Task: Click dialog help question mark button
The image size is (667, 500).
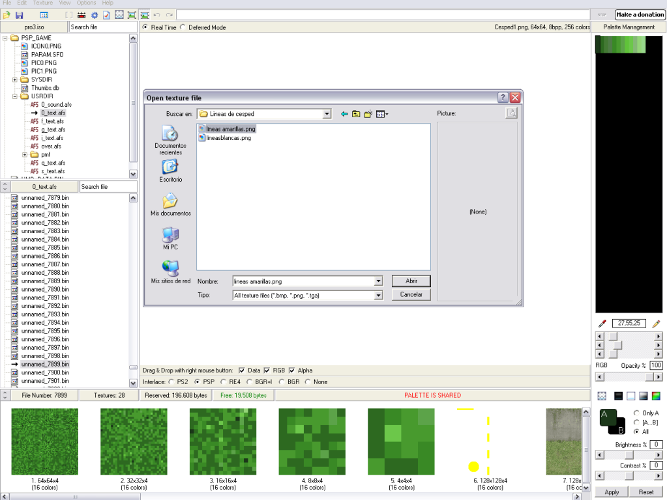Action: (503, 98)
